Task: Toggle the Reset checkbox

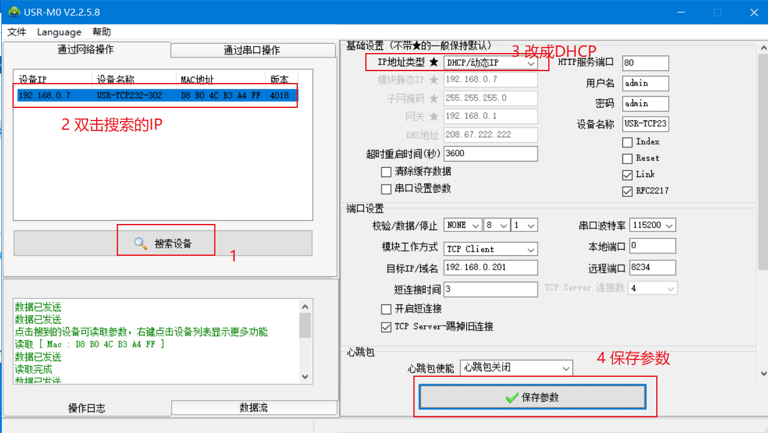Action: click(628, 158)
